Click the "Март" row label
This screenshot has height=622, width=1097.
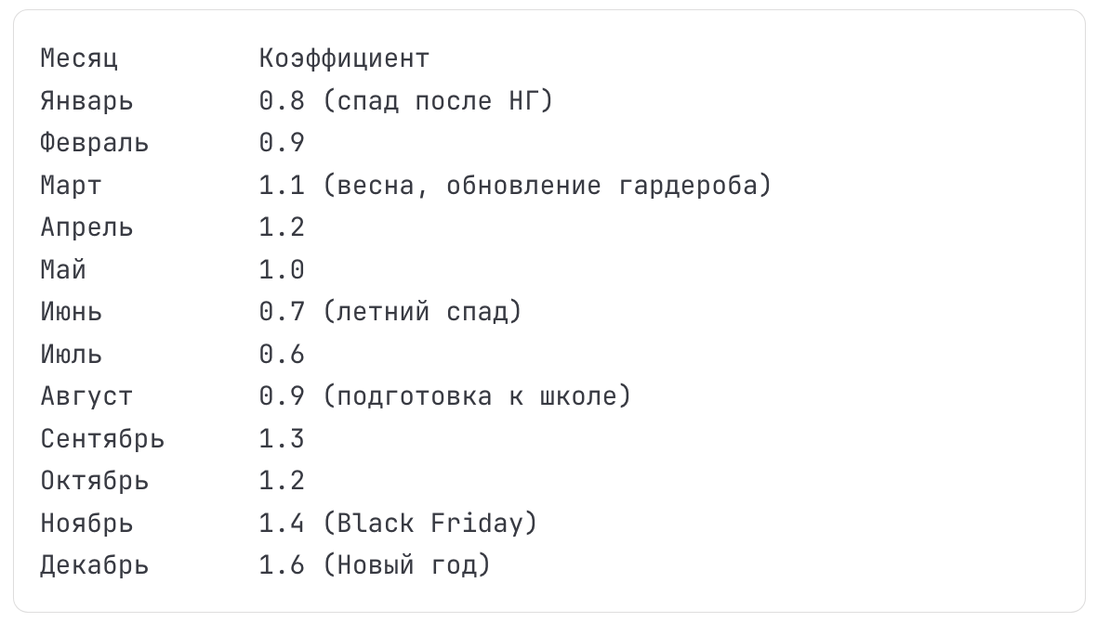click(x=71, y=185)
